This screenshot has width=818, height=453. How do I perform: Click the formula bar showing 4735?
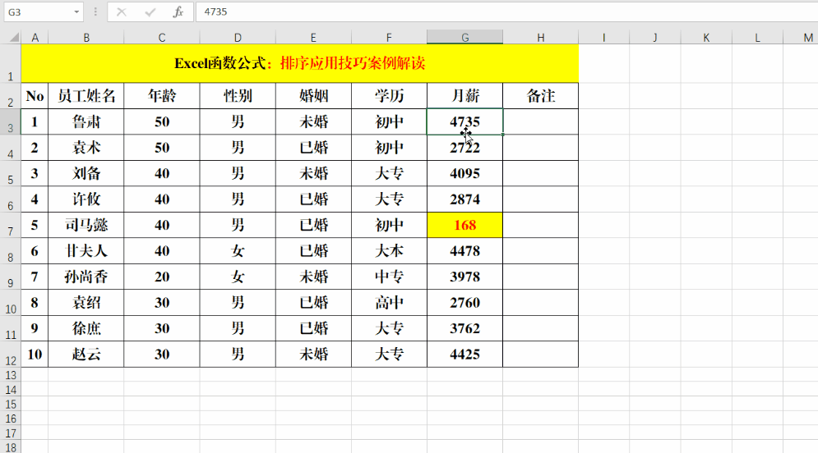tap(506, 11)
